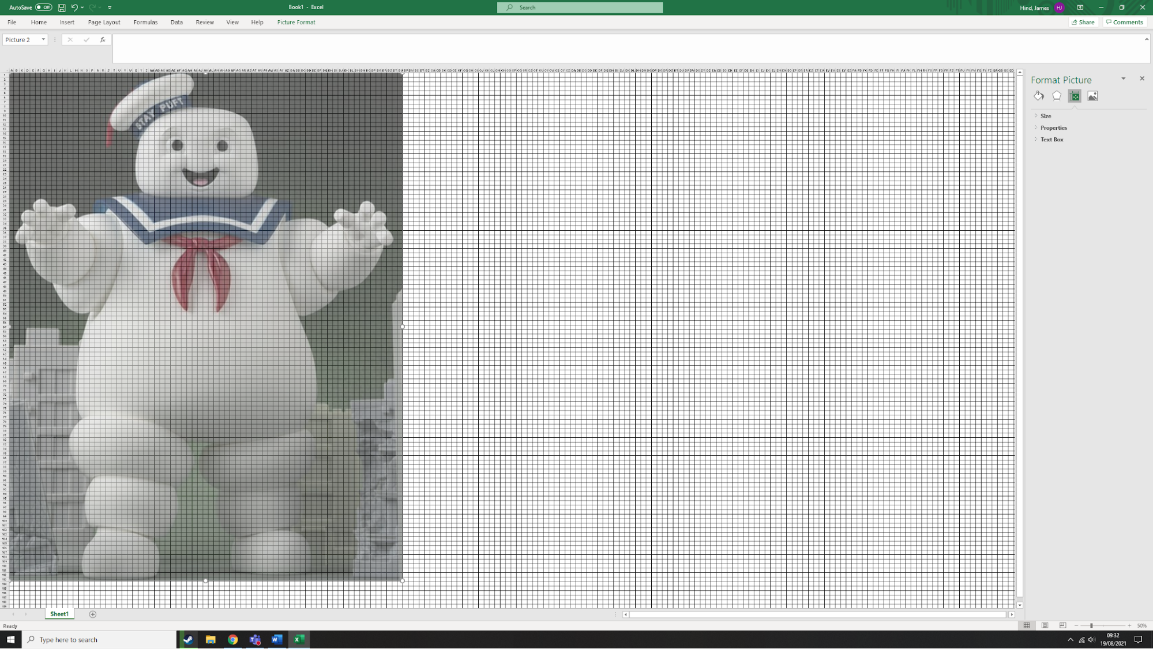
Task: Switch to the Review tab
Action: (x=205, y=22)
